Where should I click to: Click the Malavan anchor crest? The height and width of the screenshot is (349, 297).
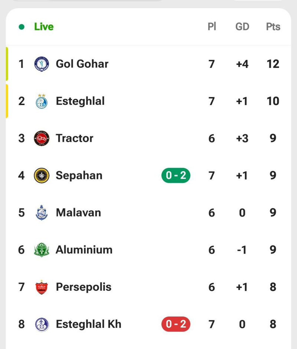point(42,213)
